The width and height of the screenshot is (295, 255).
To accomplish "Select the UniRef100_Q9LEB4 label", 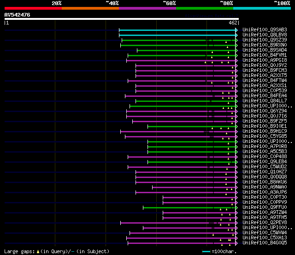I will pos(265,162).
